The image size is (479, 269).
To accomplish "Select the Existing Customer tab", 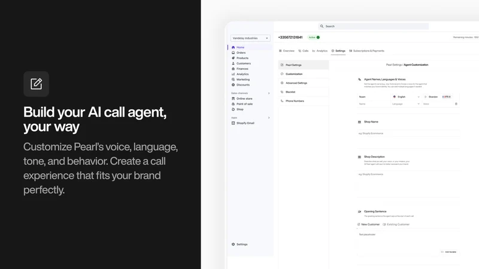I will coord(396,225).
